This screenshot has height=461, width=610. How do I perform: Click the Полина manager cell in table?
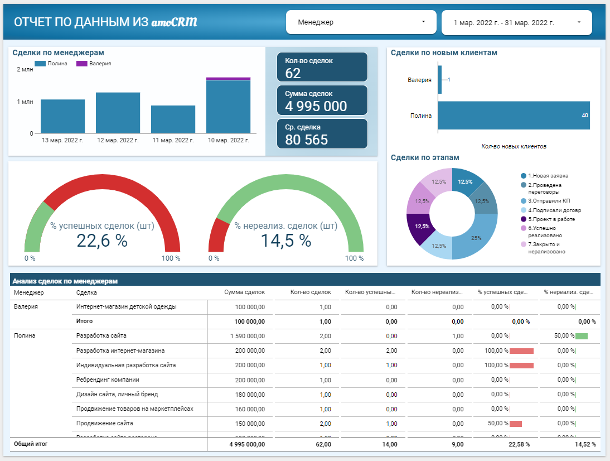25,335
